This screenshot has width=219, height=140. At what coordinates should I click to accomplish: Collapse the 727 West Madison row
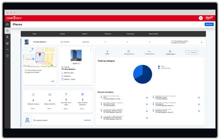pyautogui.click(x=201, y=42)
